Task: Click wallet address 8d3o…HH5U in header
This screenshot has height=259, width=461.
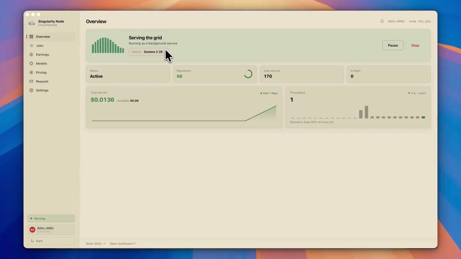Action: [396, 21]
